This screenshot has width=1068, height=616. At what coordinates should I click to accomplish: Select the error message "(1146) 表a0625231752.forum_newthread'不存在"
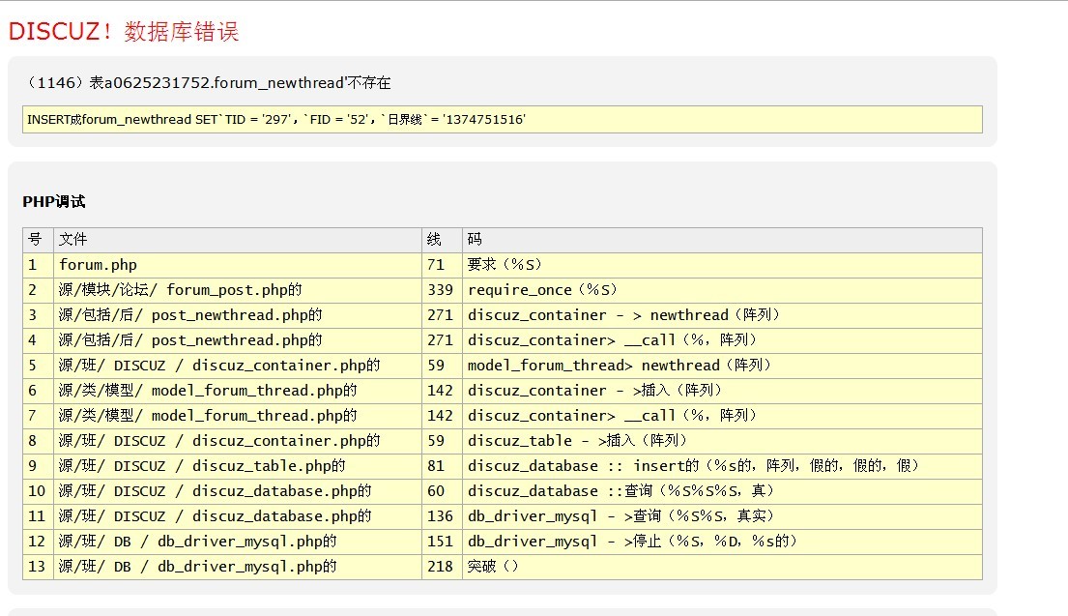click(x=208, y=83)
